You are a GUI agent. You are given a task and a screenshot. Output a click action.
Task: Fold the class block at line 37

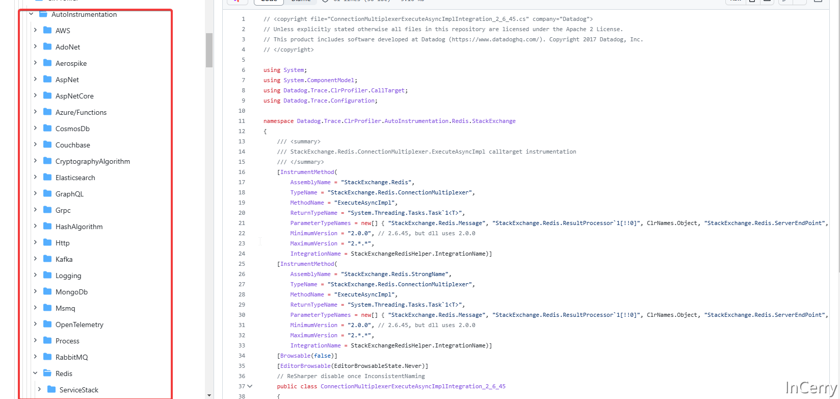[x=250, y=386]
